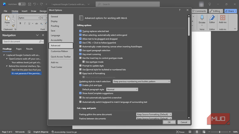The image size is (239, 134).
Task: Open the Editing mode dropdown
Action: point(216,11)
